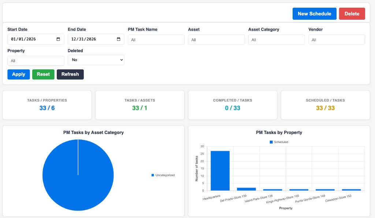
Task: Apply the selected filters
Action: (19, 74)
